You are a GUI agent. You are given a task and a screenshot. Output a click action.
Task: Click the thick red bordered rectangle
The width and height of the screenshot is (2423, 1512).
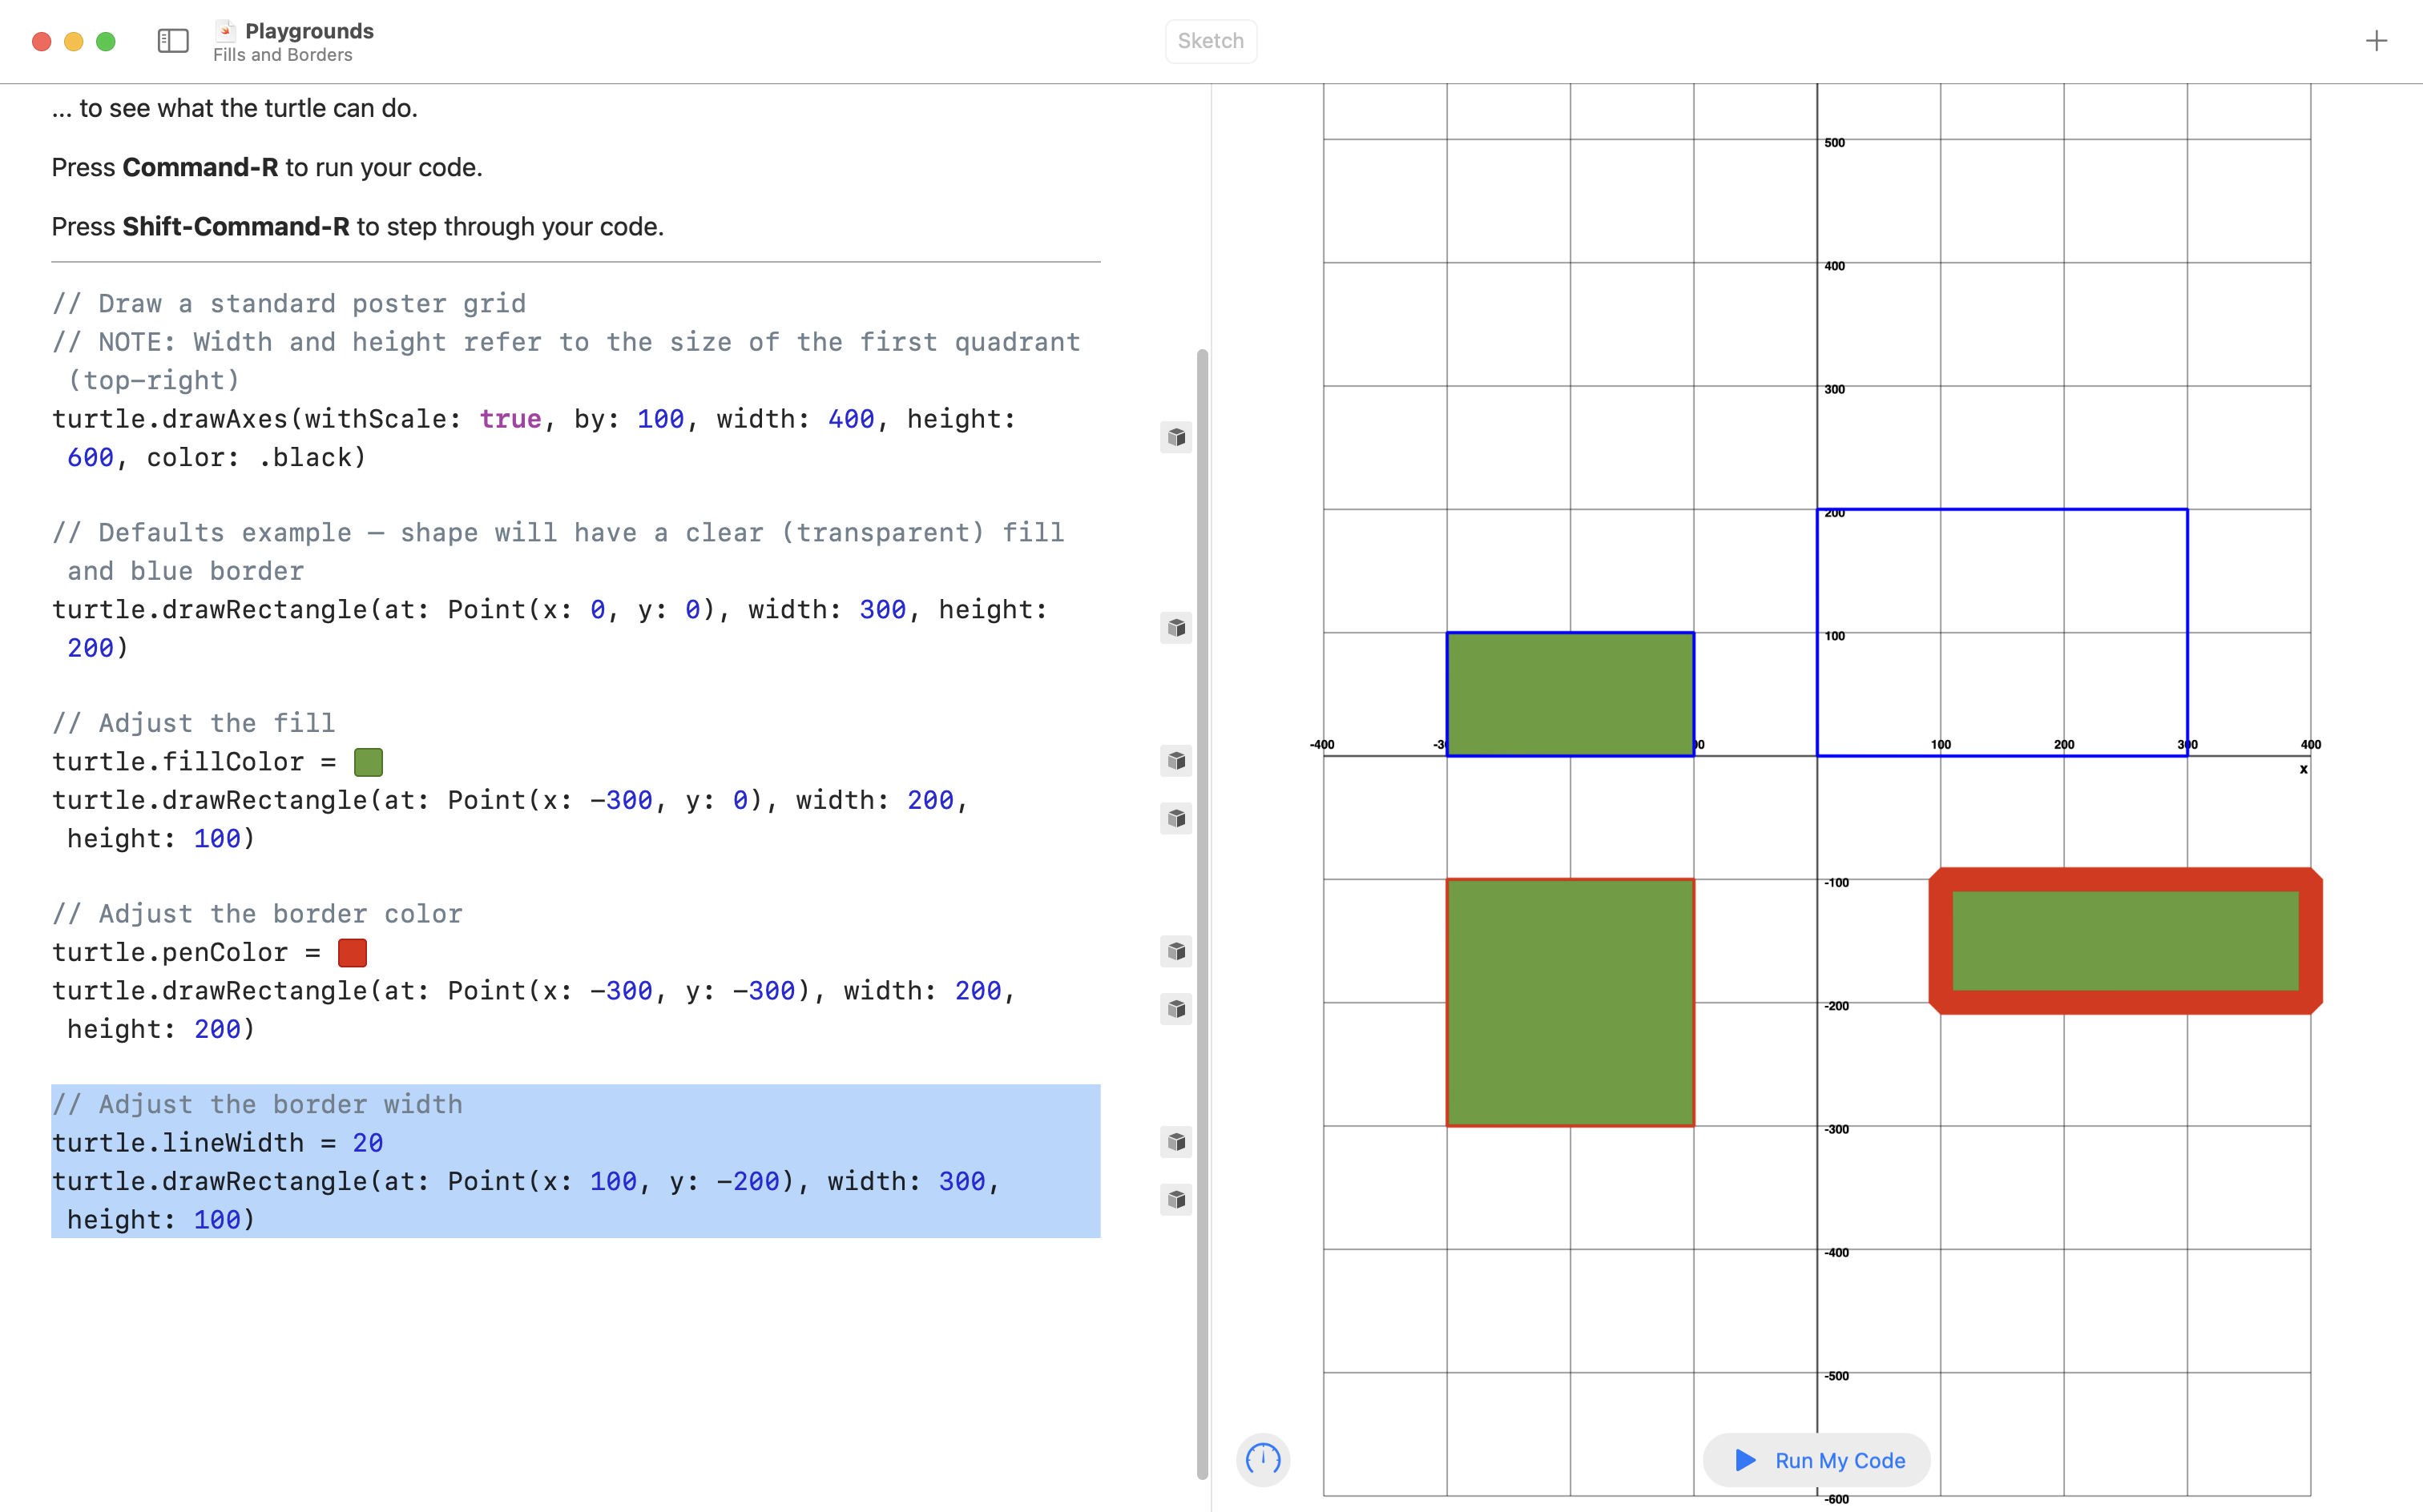pyautogui.click(x=2125, y=941)
